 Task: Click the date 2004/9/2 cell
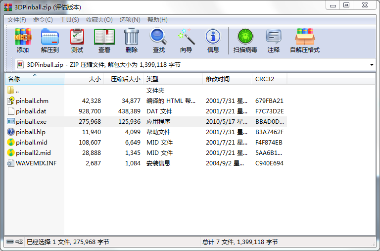[x=225, y=163]
